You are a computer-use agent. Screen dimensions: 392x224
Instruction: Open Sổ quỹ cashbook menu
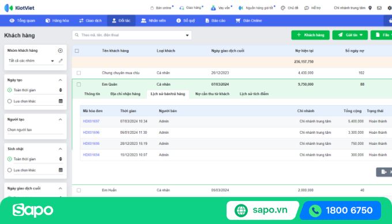pos(186,21)
